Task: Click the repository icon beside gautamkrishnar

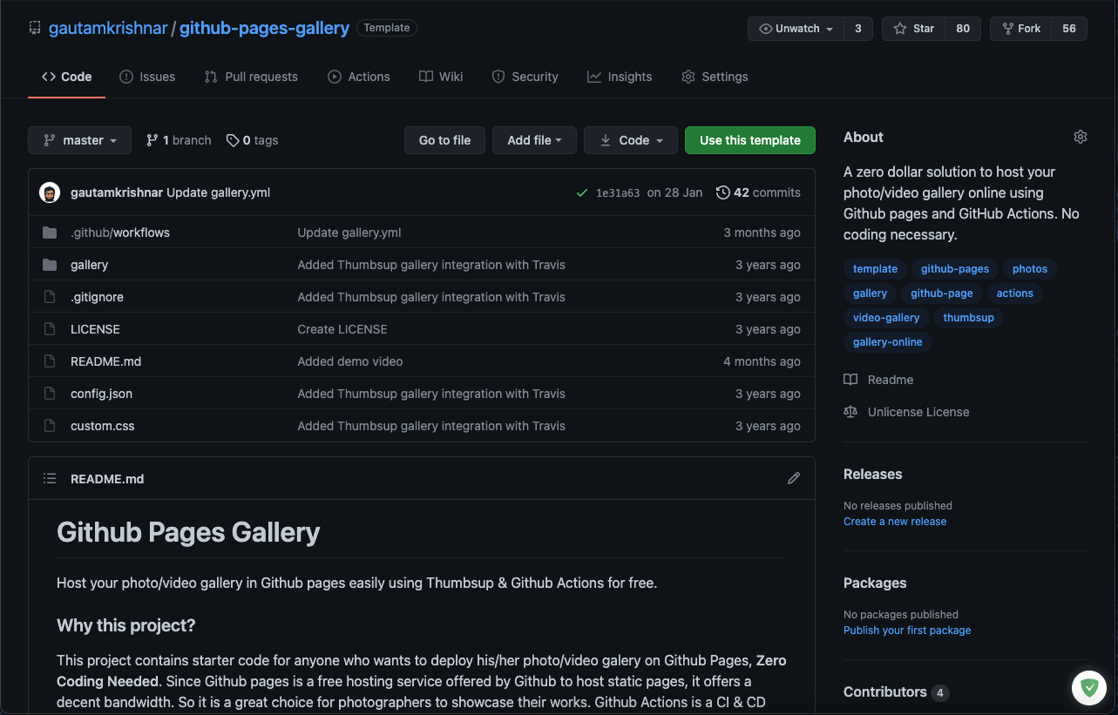Action: point(35,28)
